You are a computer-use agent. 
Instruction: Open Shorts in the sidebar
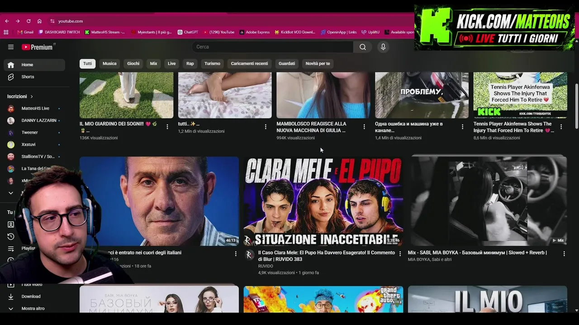point(34,77)
